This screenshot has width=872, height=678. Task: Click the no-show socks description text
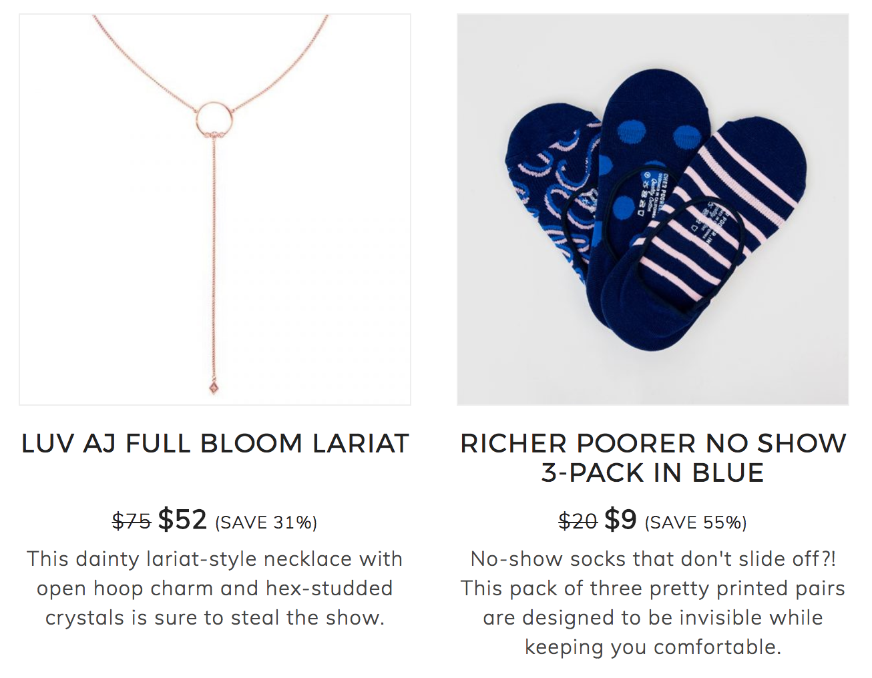coord(653,603)
